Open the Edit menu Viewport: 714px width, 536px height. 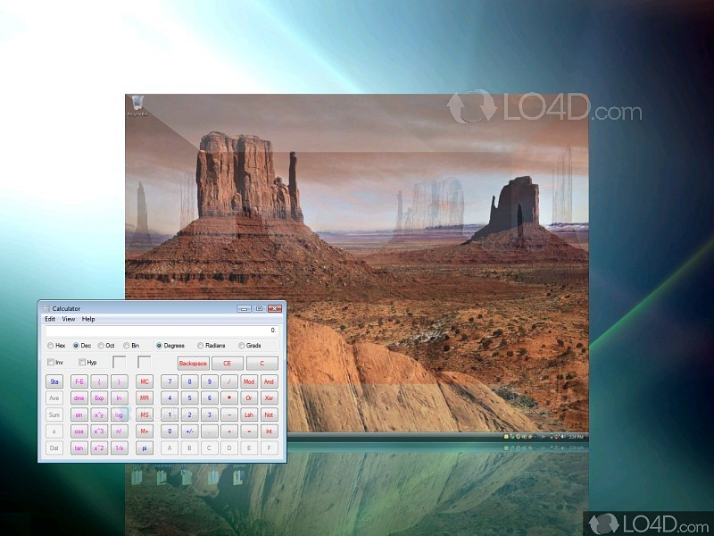(50, 318)
